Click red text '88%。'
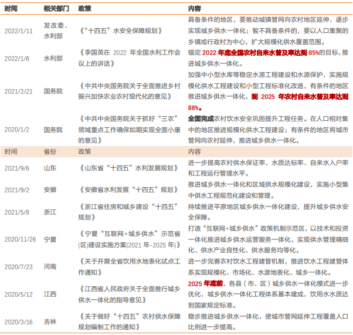This screenshot has width=353, height=335. [x=195, y=108]
